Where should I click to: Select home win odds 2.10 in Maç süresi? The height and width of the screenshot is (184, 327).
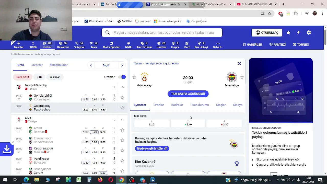tap(151, 123)
